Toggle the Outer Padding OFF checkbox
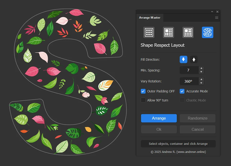The height and width of the screenshot is (166, 231). click(143, 91)
